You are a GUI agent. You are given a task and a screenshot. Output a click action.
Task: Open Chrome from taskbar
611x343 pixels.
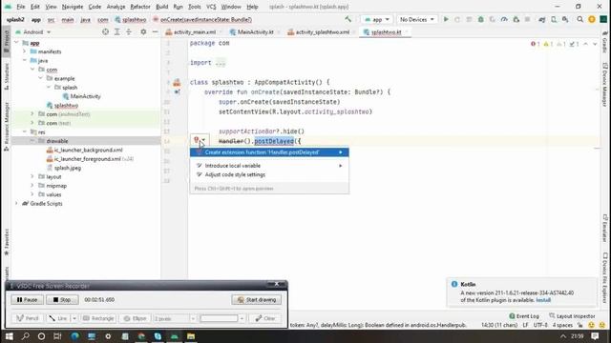(x=141, y=336)
